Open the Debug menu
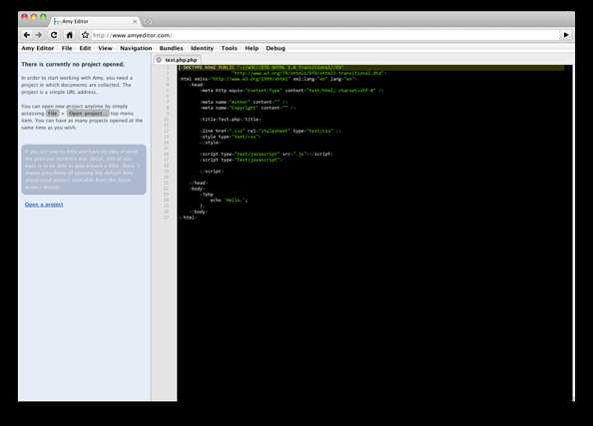Image resolution: width=593 pixels, height=426 pixels. click(276, 48)
